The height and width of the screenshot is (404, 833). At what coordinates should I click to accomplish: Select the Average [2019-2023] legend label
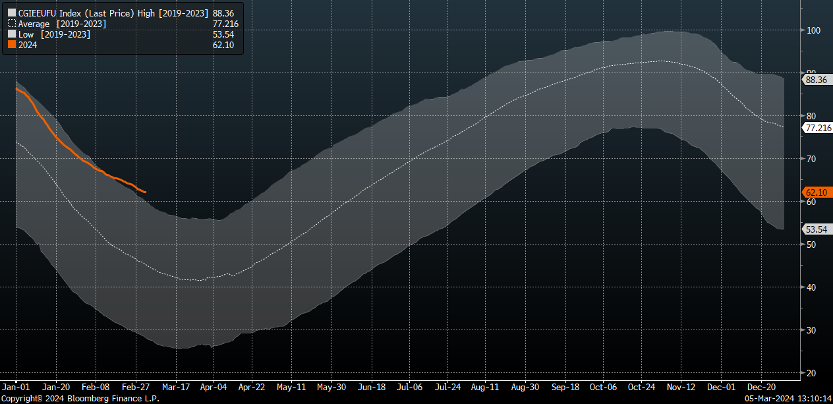[62, 24]
